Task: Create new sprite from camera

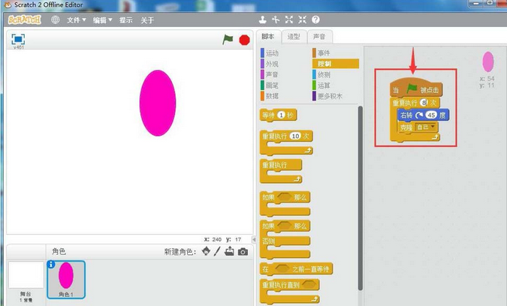Action: point(243,251)
